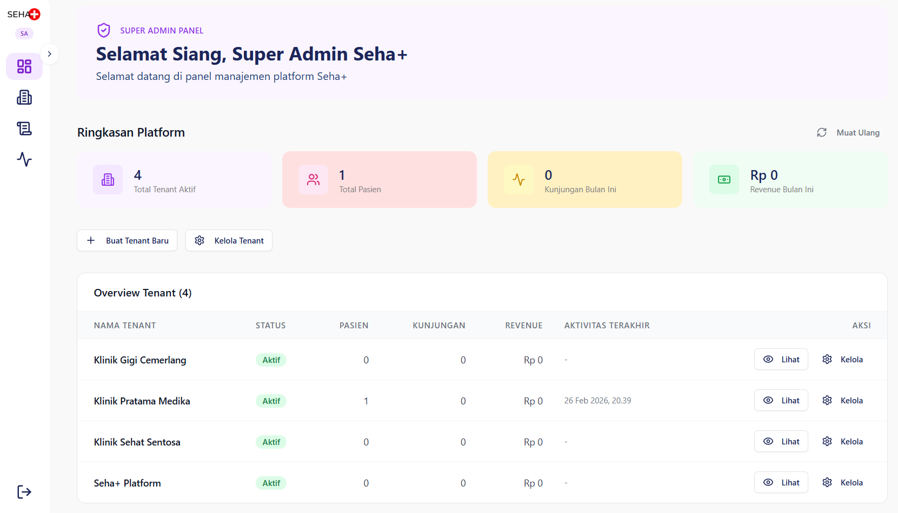This screenshot has width=898, height=513.
Task: Click the shield icon beside Super Admin Panel
Action: (x=104, y=30)
